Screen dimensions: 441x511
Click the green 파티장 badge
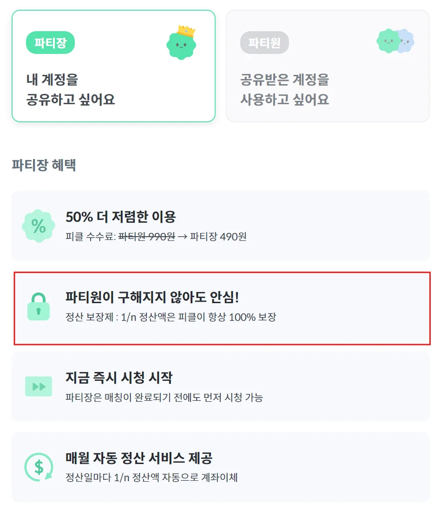[x=50, y=43]
